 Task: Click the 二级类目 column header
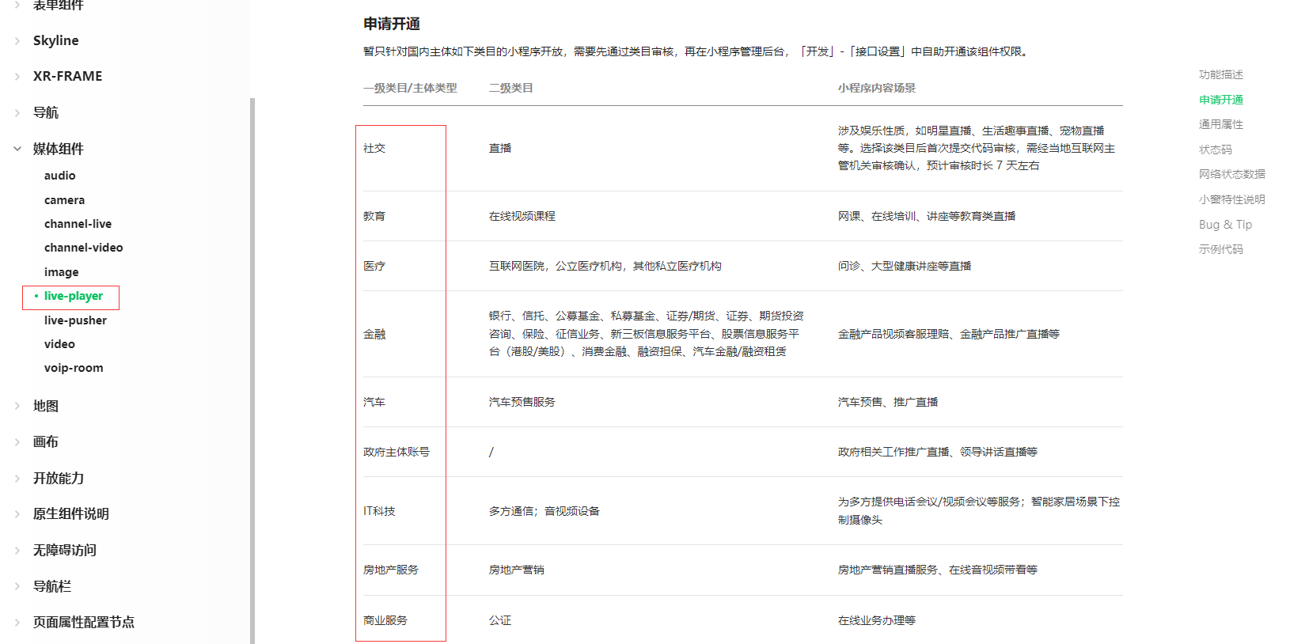511,88
